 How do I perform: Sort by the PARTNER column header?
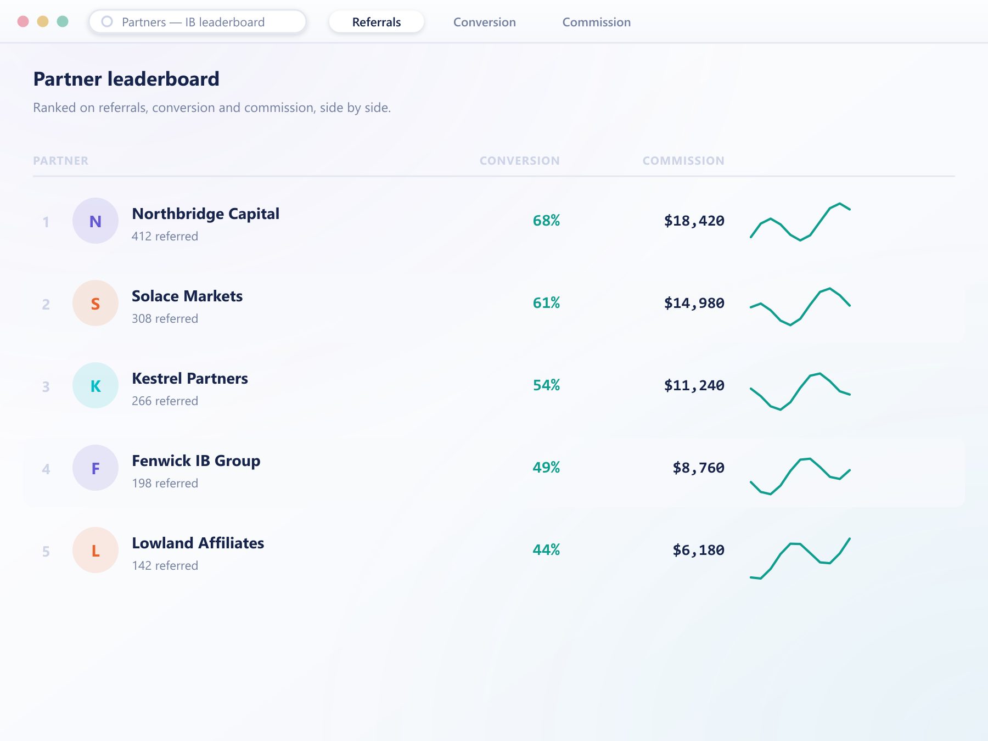tap(60, 161)
